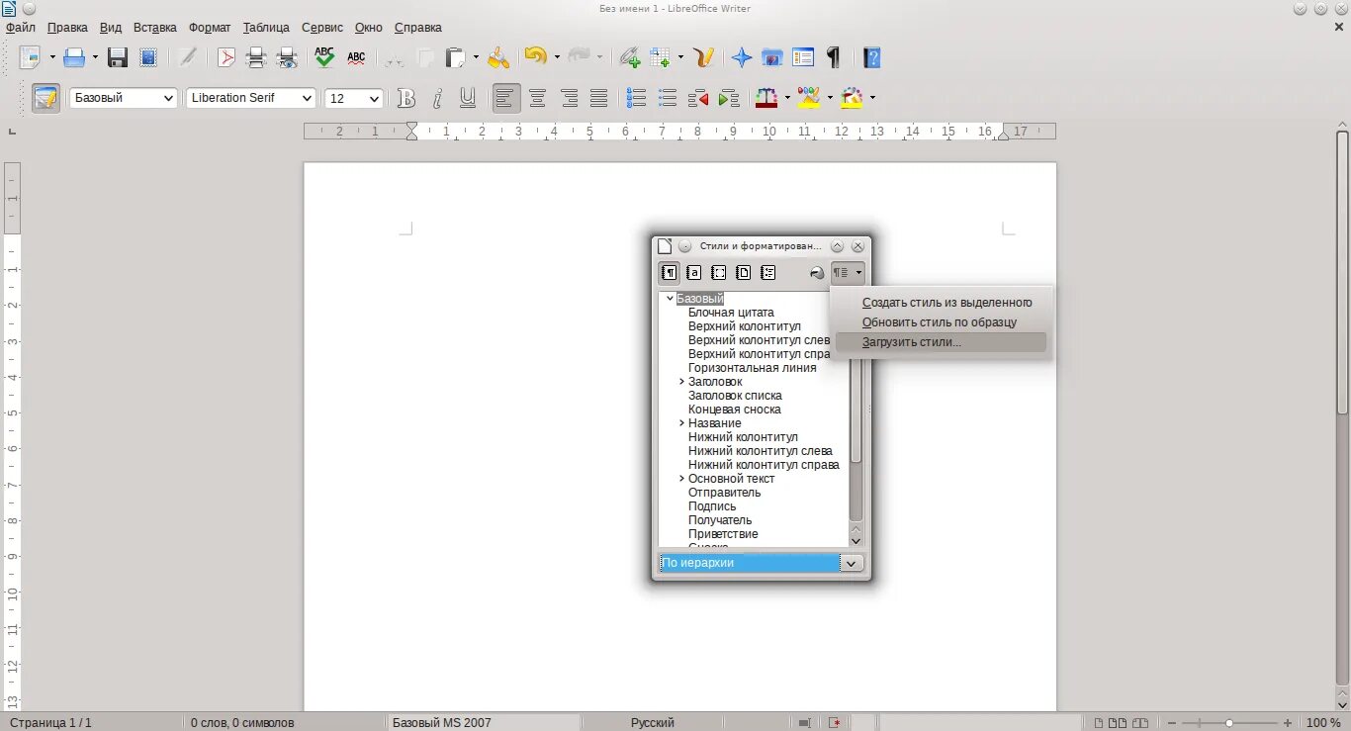Open font size dropdown showing 12
Image resolution: width=1351 pixels, height=731 pixels.
pos(374,98)
